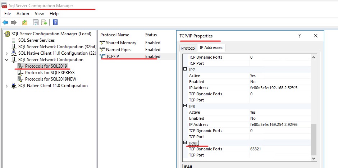Sort by the Protocol Name column header
Image resolution: width=338 pixels, height=168 pixels.
tap(121, 35)
